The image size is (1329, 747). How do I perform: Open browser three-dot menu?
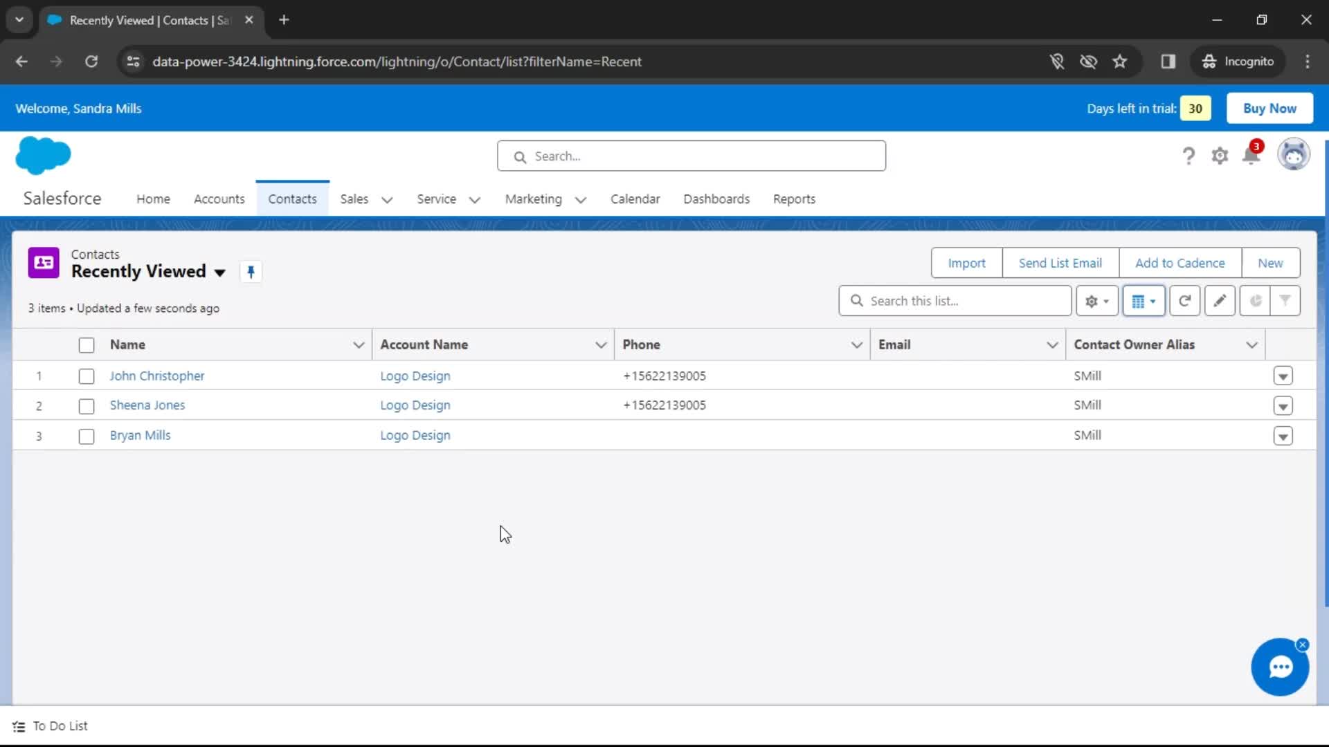tap(1307, 62)
